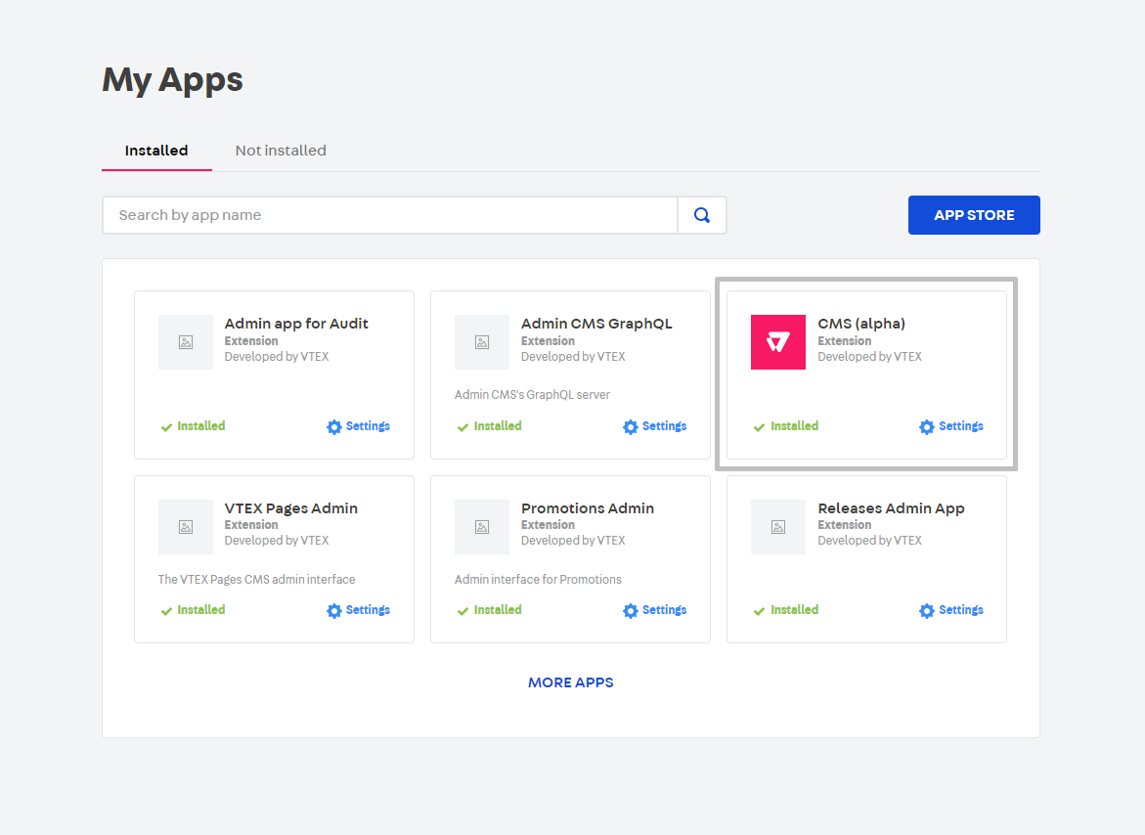Click "The VTEX Pages CMS admin interface" description
This screenshot has width=1145, height=835.
(x=256, y=580)
